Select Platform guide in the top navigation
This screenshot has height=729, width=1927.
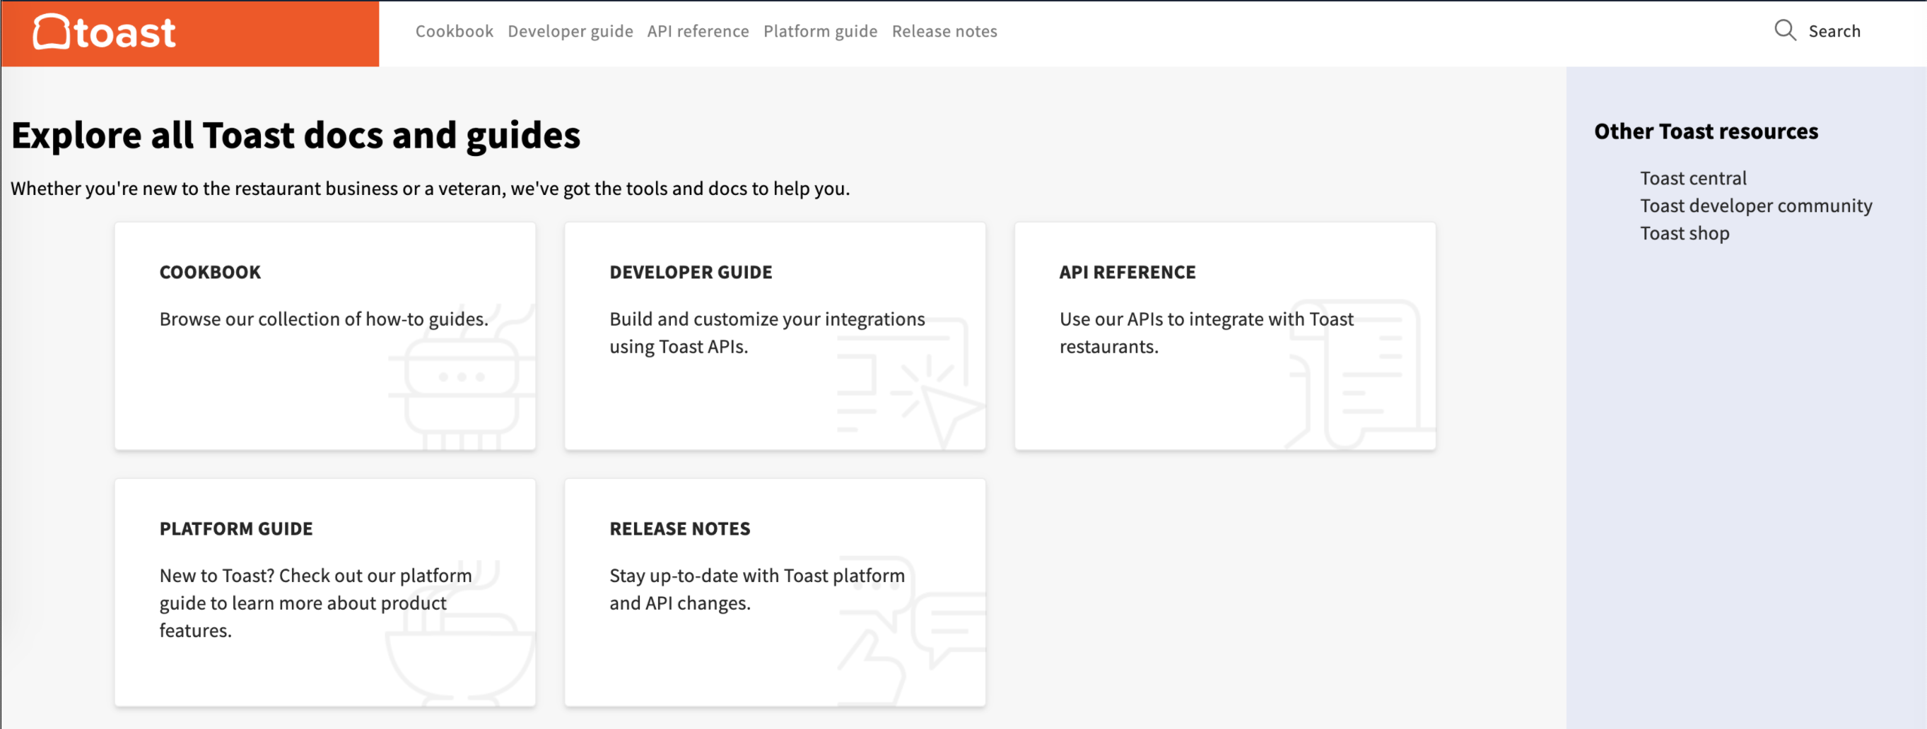[820, 31]
